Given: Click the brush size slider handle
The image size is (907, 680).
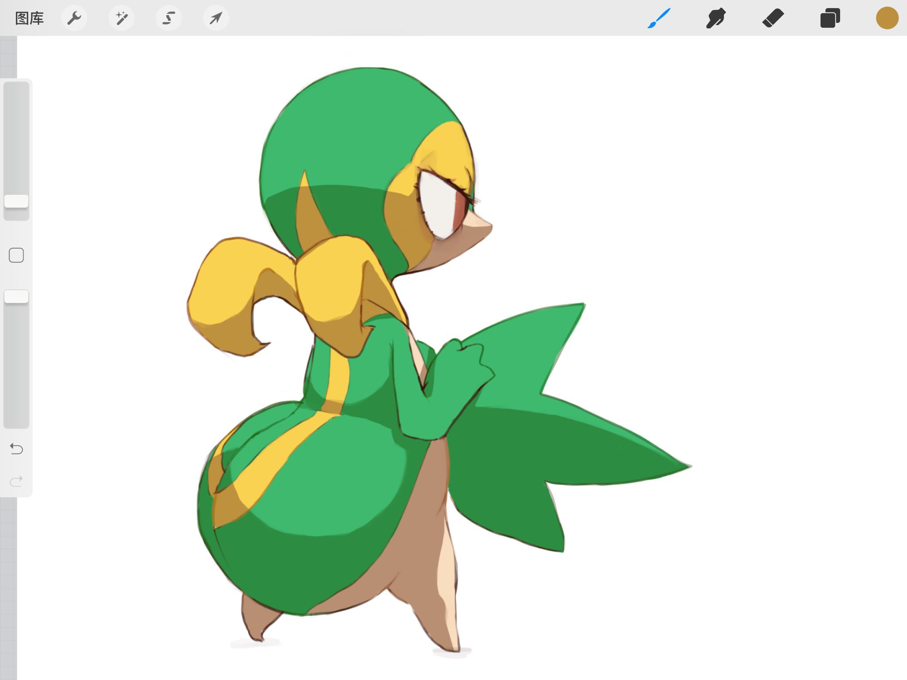Looking at the screenshot, I should (16, 201).
